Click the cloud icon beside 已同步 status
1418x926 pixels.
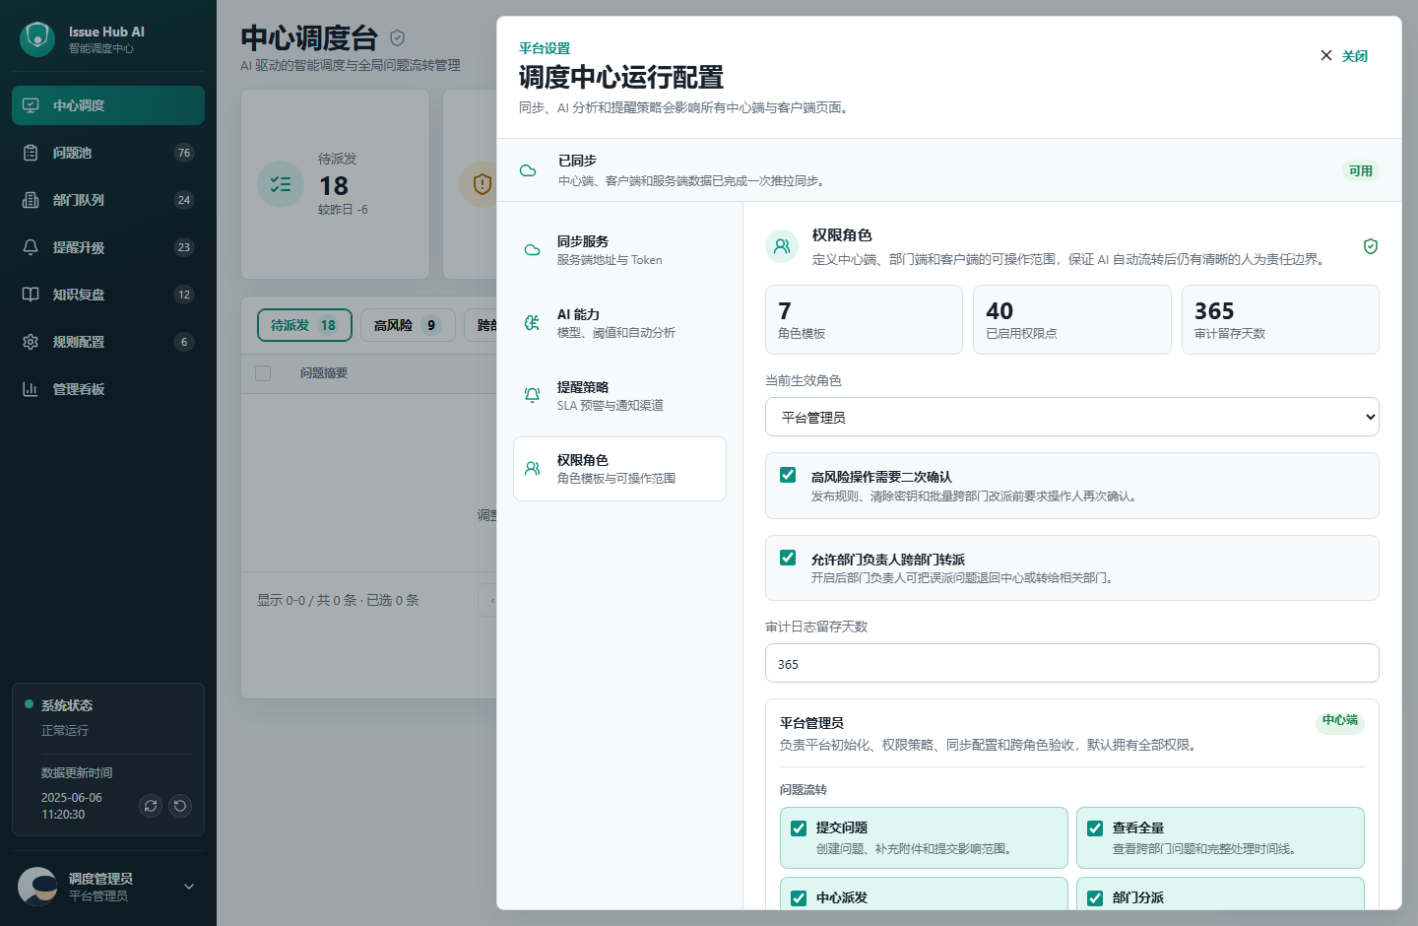click(528, 170)
